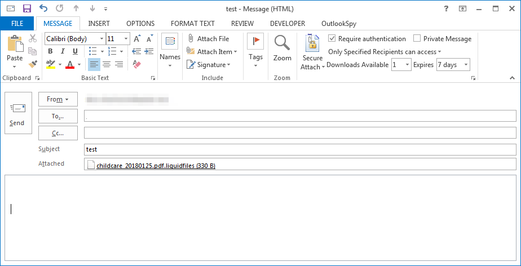This screenshot has width=521, height=266.
Task: Open the Attach Item menu
Action: click(212, 51)
